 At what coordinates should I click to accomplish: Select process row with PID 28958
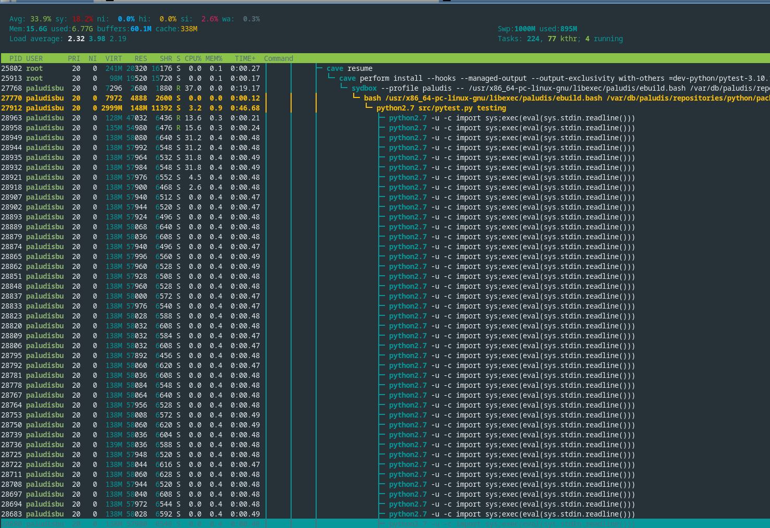pyautogui.click(x=385, y=128)
